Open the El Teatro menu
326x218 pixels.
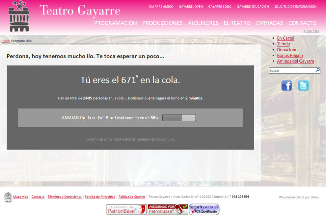click(x=237, y=23)
